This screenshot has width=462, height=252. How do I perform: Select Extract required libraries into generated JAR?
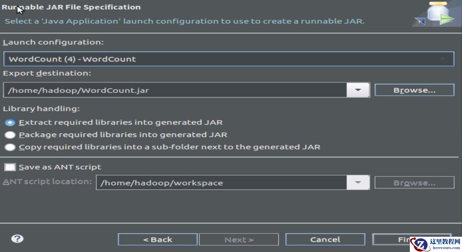pos(10,122)
